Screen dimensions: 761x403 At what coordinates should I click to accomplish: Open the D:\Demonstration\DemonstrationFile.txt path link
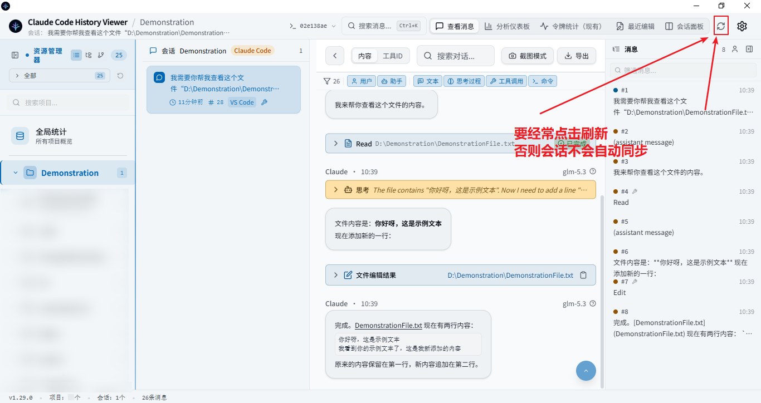510,275
